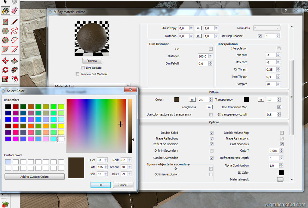Choose the Freehand drawing tool
Image resolution: width=308 pixels, height=208 pixels.
coord(14,31)
